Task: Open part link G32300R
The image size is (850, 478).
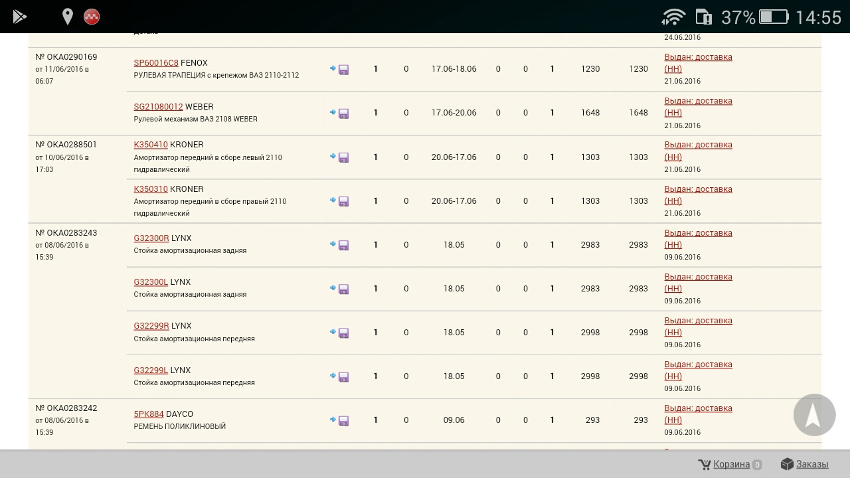Action: (x=151, y=238)
